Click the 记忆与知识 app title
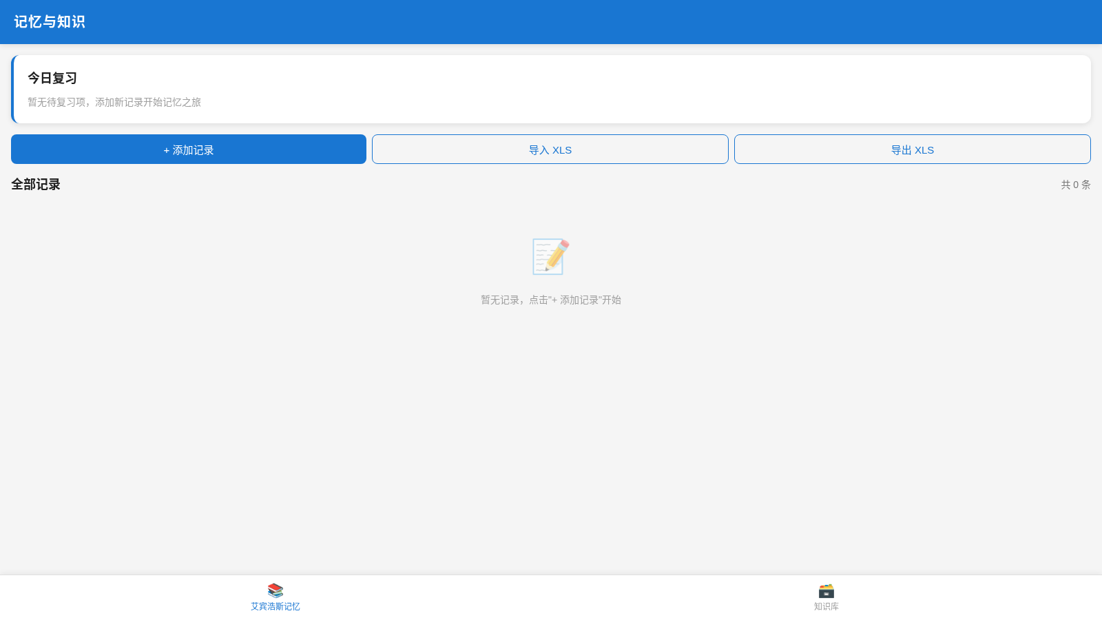This screenshot has width=1102, height=620. coord(50,22)
